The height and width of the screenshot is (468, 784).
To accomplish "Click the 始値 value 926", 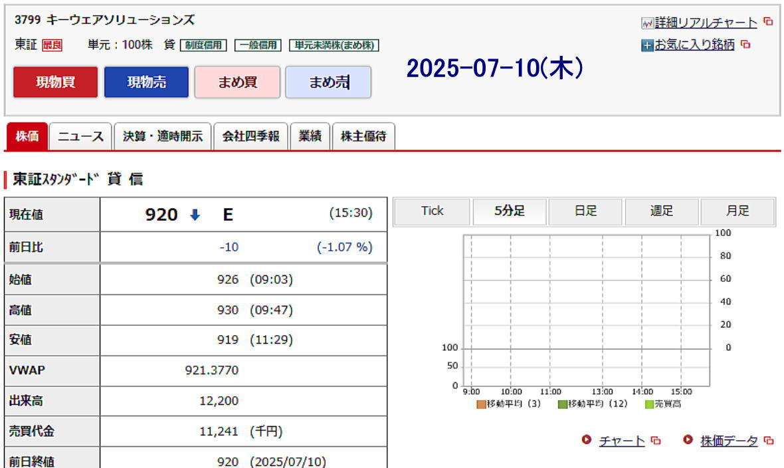I will 228,279.
